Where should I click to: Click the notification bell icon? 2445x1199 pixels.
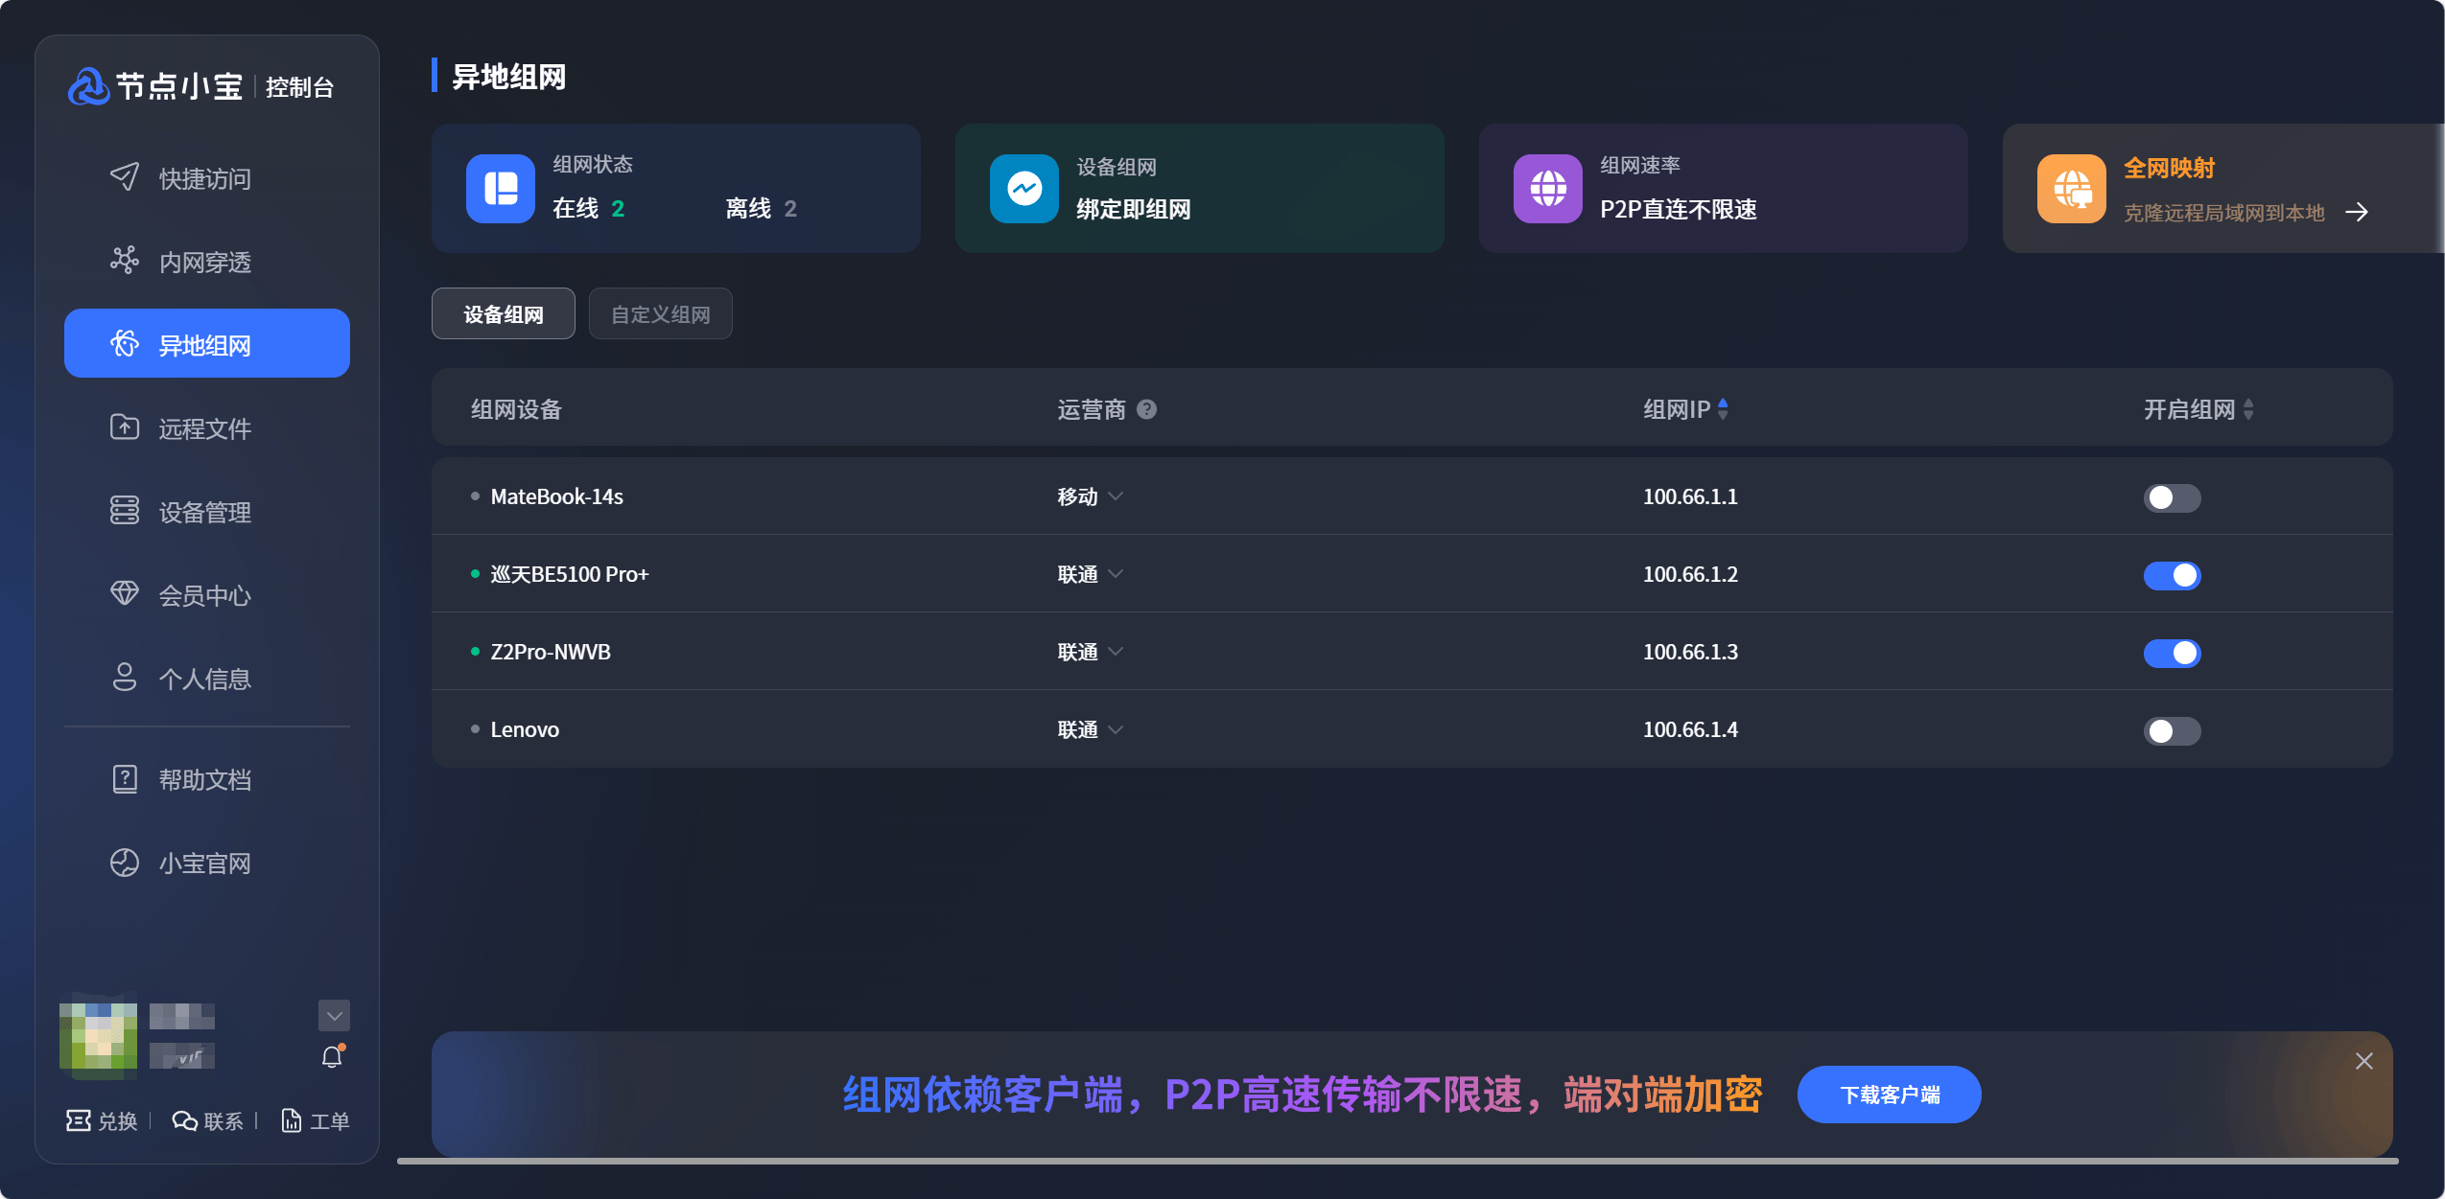point(331,1056)
